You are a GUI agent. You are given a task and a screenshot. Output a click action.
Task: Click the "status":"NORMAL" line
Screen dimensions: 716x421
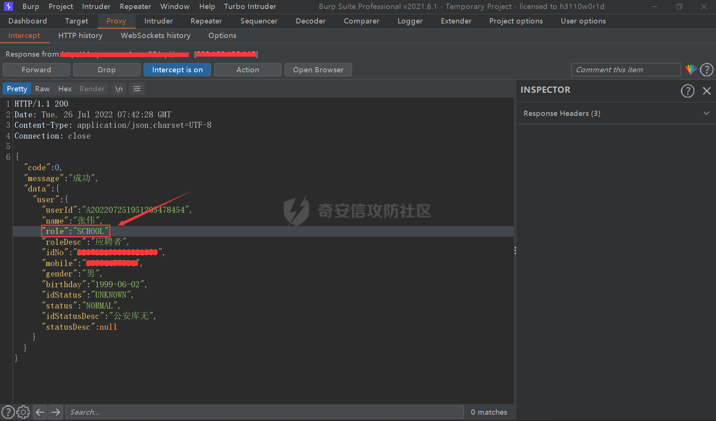(x=81, y=306)
